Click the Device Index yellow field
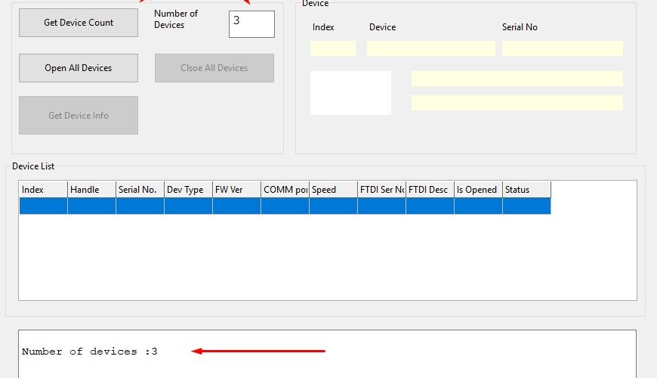The height and width of the screenshot is (378, 657). pos(333,48)
